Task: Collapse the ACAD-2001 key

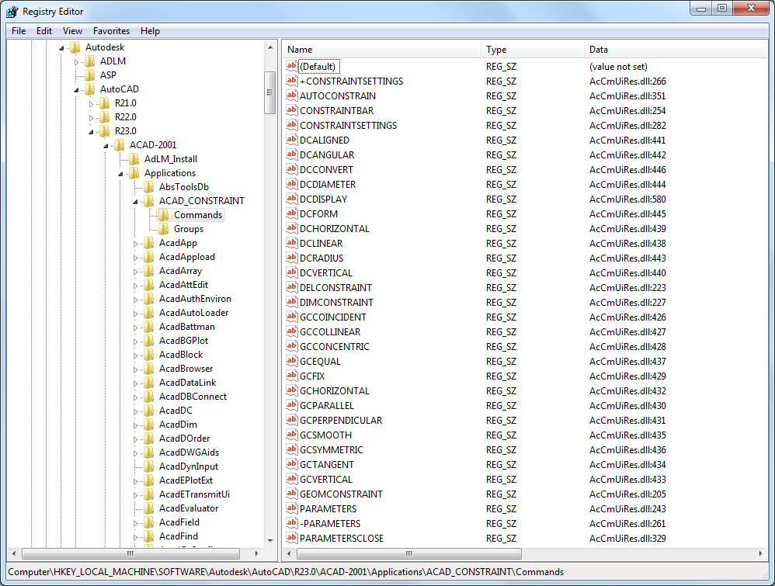Action: [x=106, y=146]
